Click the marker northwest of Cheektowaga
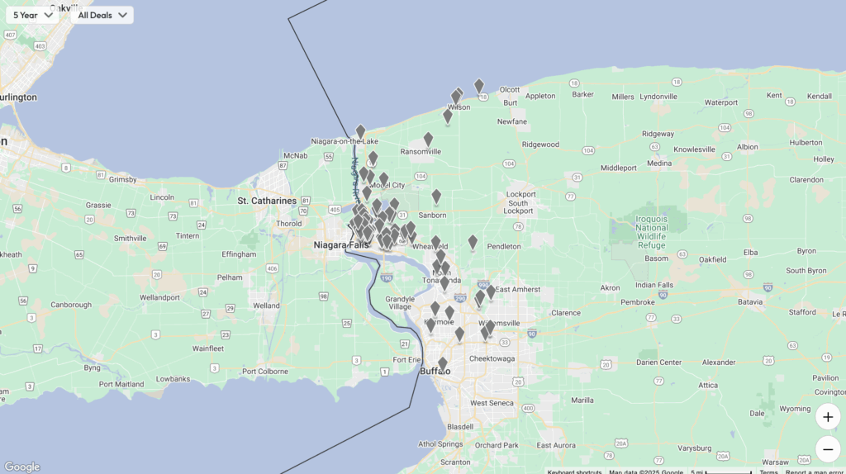This screenshot has width=846, height=474. pos(459,334)
